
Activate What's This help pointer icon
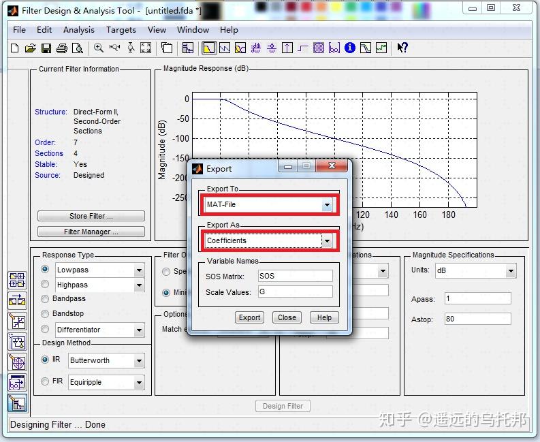[402, 48]
